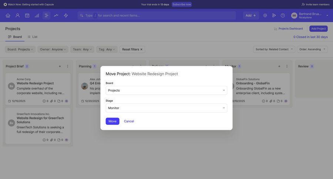The width and height of the screenshot is (333, 179).
Task: Click the plus icon in Project Brief column
Action: 60,67
